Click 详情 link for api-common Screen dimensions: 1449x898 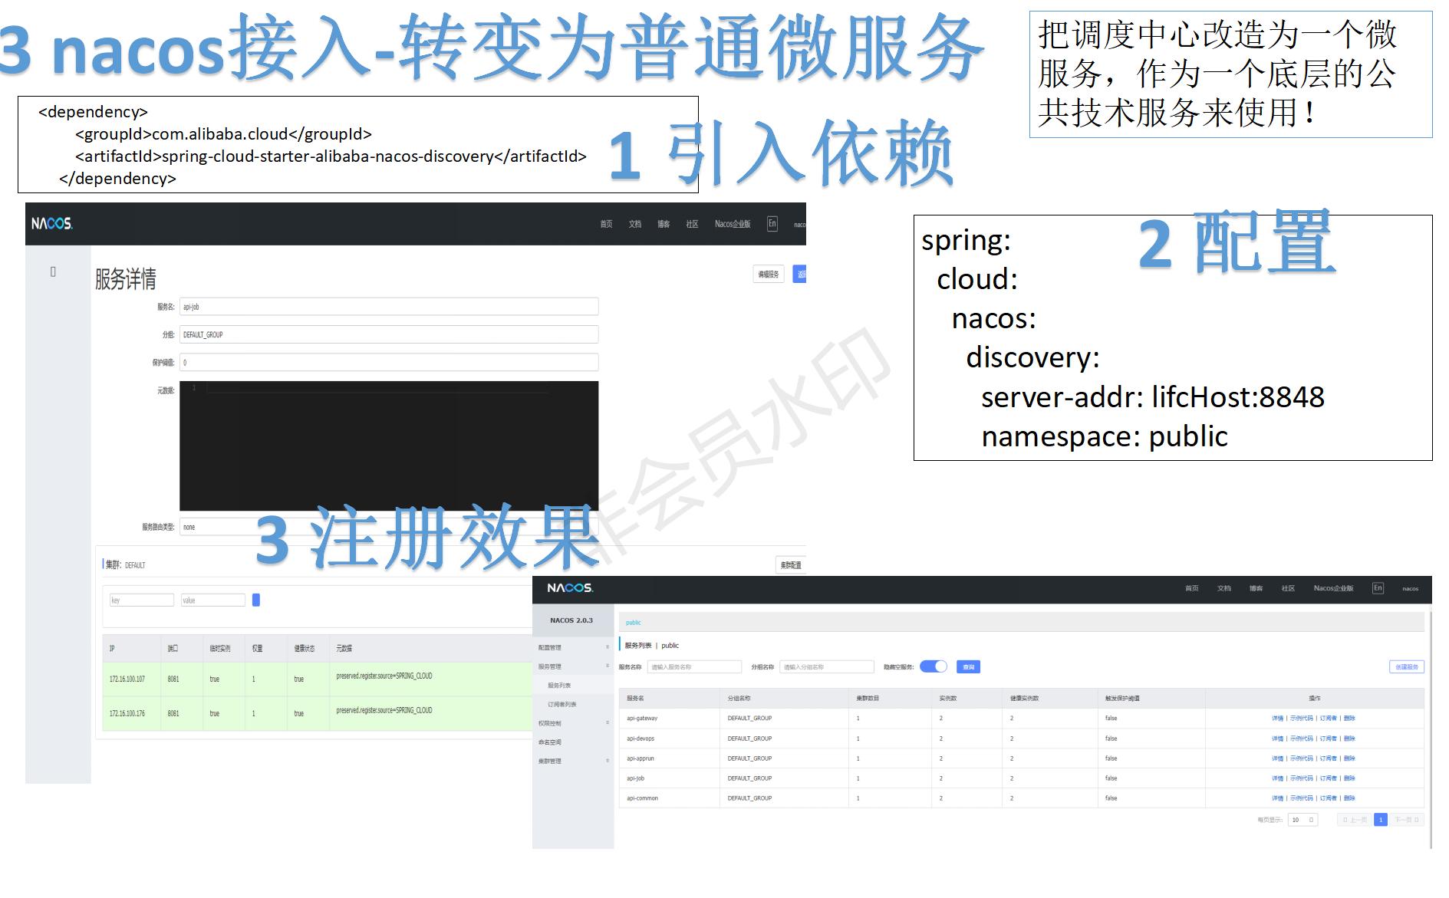coord(1277,798)
